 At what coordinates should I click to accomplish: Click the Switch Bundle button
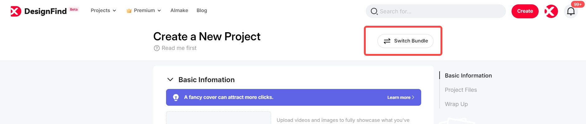coord(405,41)
